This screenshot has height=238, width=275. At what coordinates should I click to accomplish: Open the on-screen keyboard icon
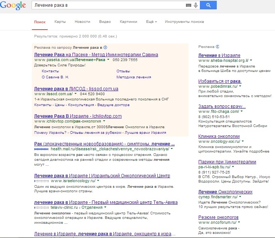coord(188,5)
